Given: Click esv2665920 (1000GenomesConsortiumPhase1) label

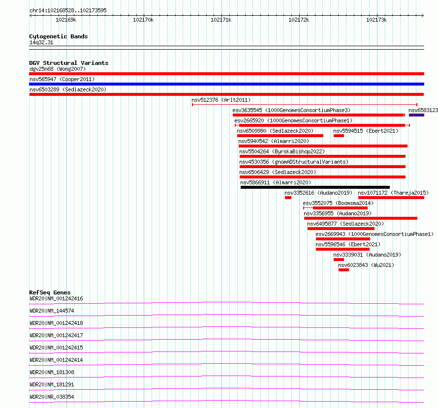Looking at the screenshot, I should click(293, 120).
